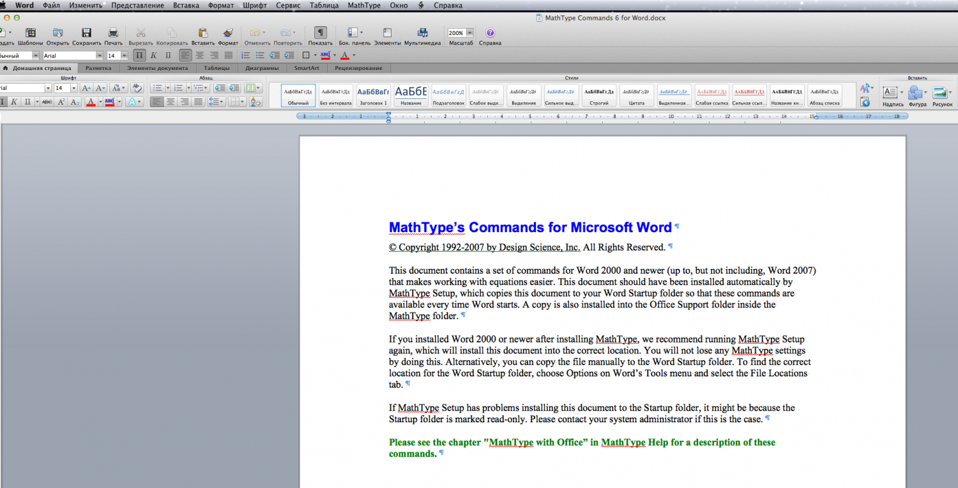958x488 pixels.
Task: Toggle ribbon justify alignment button
Action: [199, 102]
